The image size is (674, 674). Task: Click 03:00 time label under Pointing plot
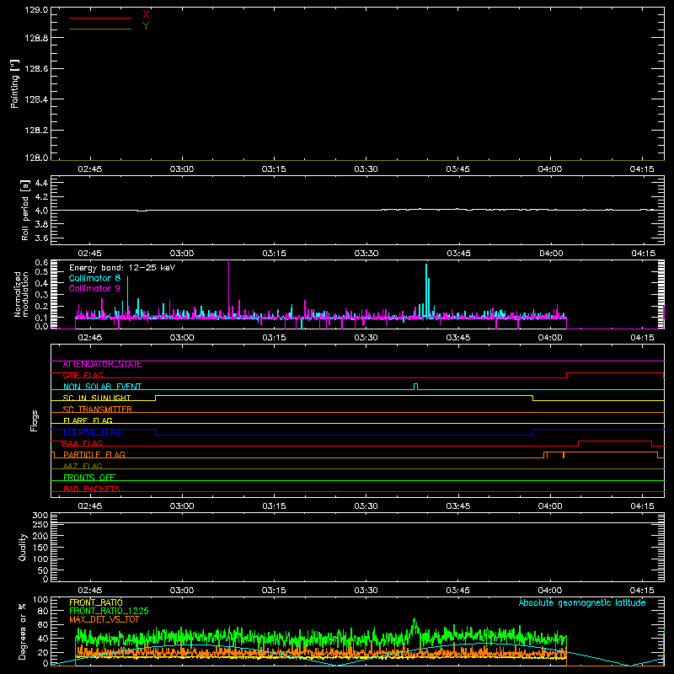click(182, 169)
